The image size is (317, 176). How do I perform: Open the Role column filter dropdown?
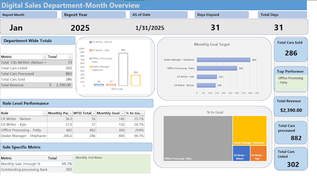(x=45, y=113)
